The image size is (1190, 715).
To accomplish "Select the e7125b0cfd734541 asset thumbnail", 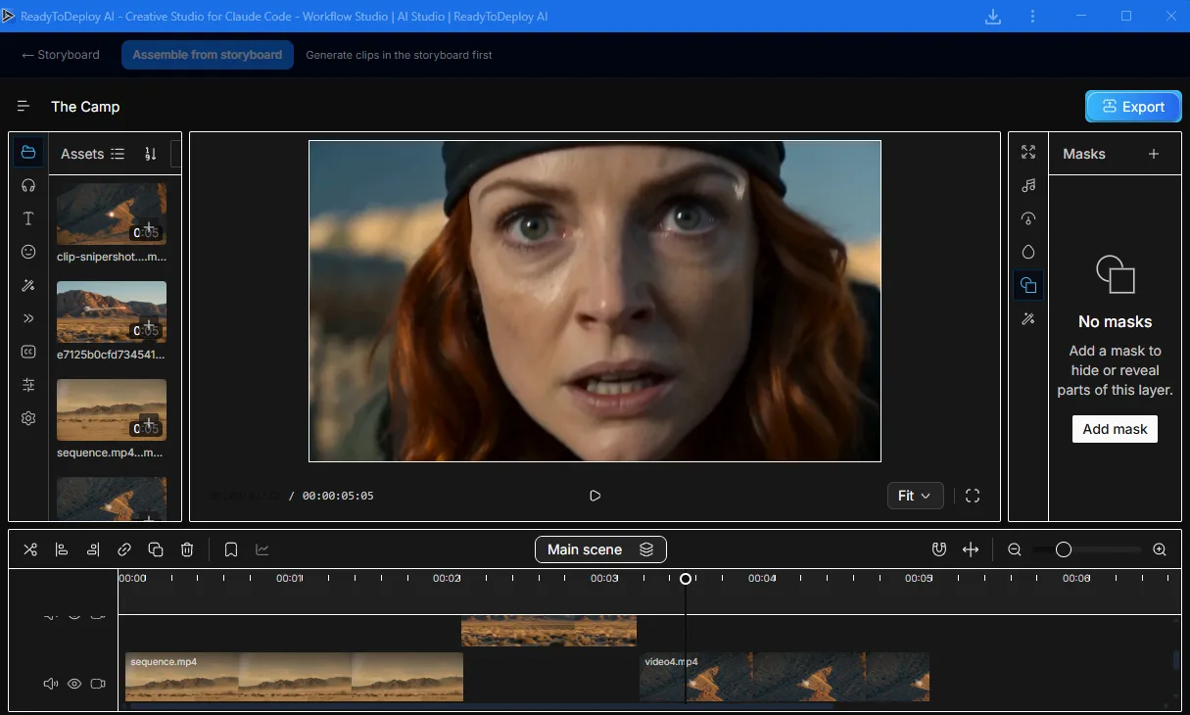I will [112, 310].
